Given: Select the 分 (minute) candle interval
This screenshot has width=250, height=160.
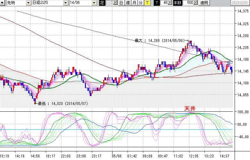Looking at the screenshot, I should [x=140, y=3].
